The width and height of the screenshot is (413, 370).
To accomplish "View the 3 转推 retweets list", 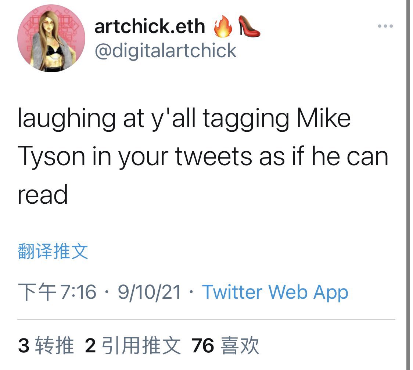I will click(46, 345).
